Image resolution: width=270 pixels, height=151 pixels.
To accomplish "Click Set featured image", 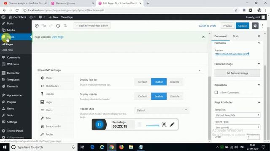I will point(237,73).
